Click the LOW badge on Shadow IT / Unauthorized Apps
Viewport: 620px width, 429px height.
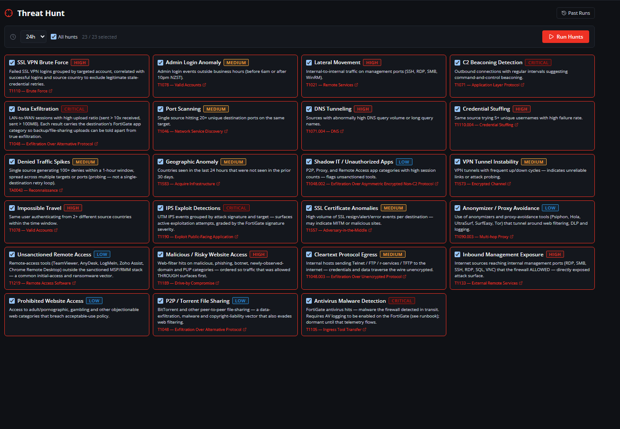[404, 162]
